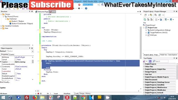This screenshot has height=100, width=178.
Task: Pin the Structure panel
Action: (x=30, y=11)
